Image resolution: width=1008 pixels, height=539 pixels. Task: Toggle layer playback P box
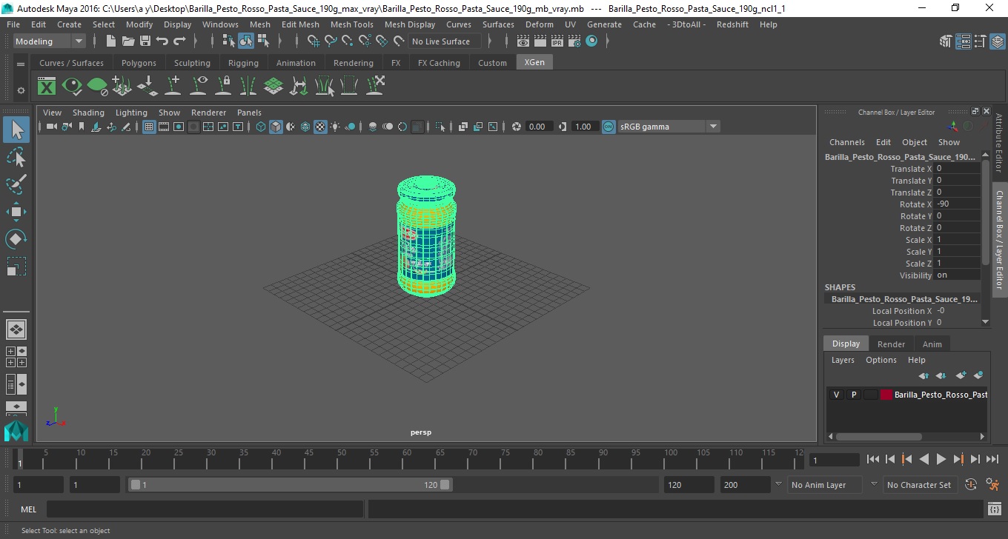point(853,395)
